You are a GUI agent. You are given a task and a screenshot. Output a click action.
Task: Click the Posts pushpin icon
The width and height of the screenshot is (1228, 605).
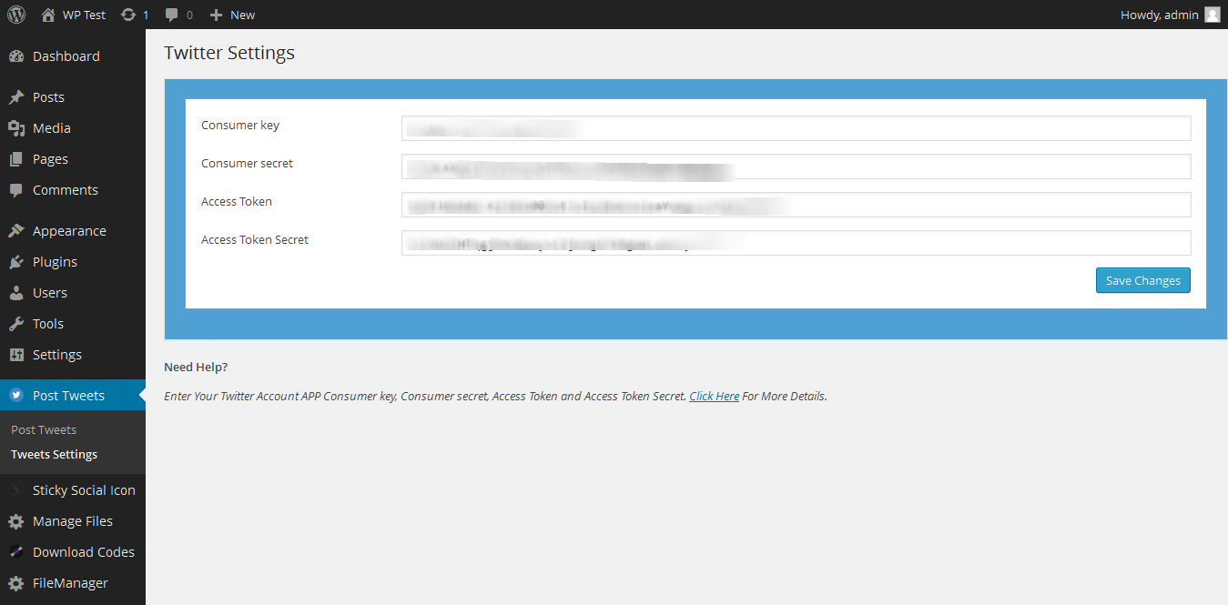click(x=16, y=97)
